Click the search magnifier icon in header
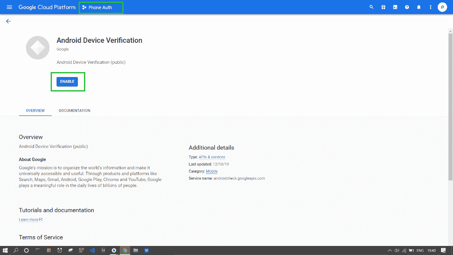The width and height of the screenshot is (453, 255). click(371, 7)
